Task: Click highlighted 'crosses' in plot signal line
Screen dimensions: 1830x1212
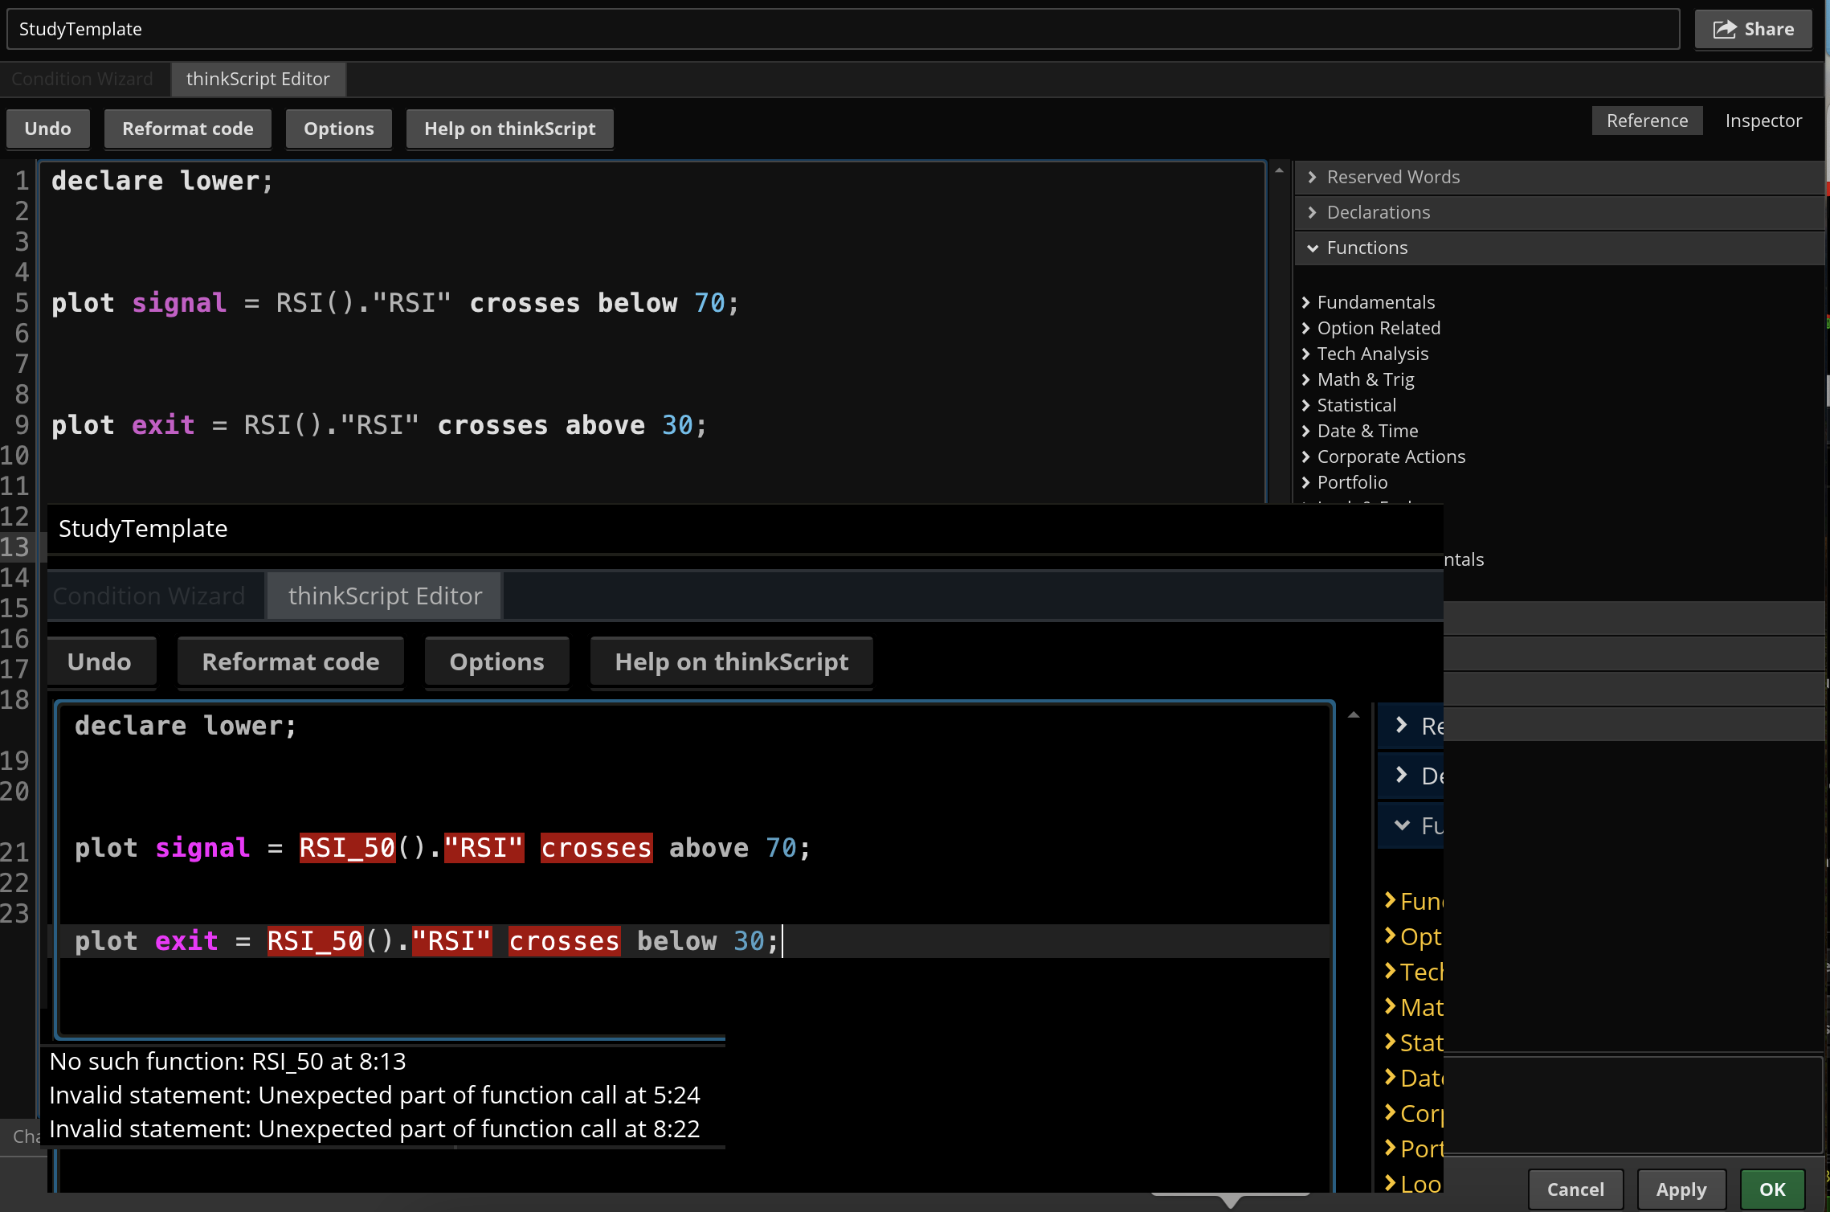Action: pos(596,848)
